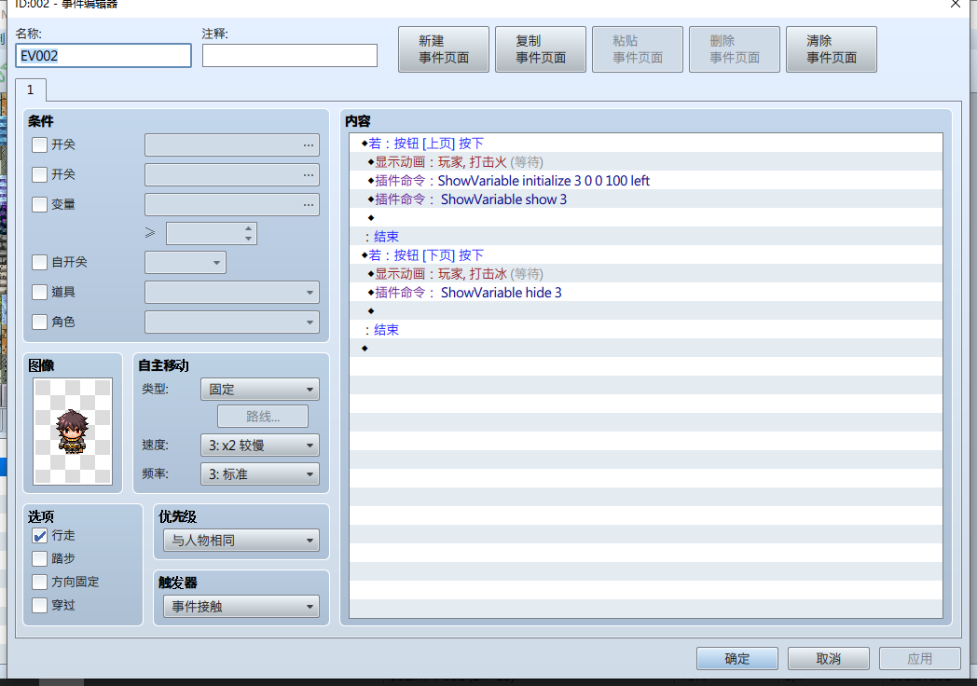Select the ShowVariable initialize plugin command line

coord(646,181)
